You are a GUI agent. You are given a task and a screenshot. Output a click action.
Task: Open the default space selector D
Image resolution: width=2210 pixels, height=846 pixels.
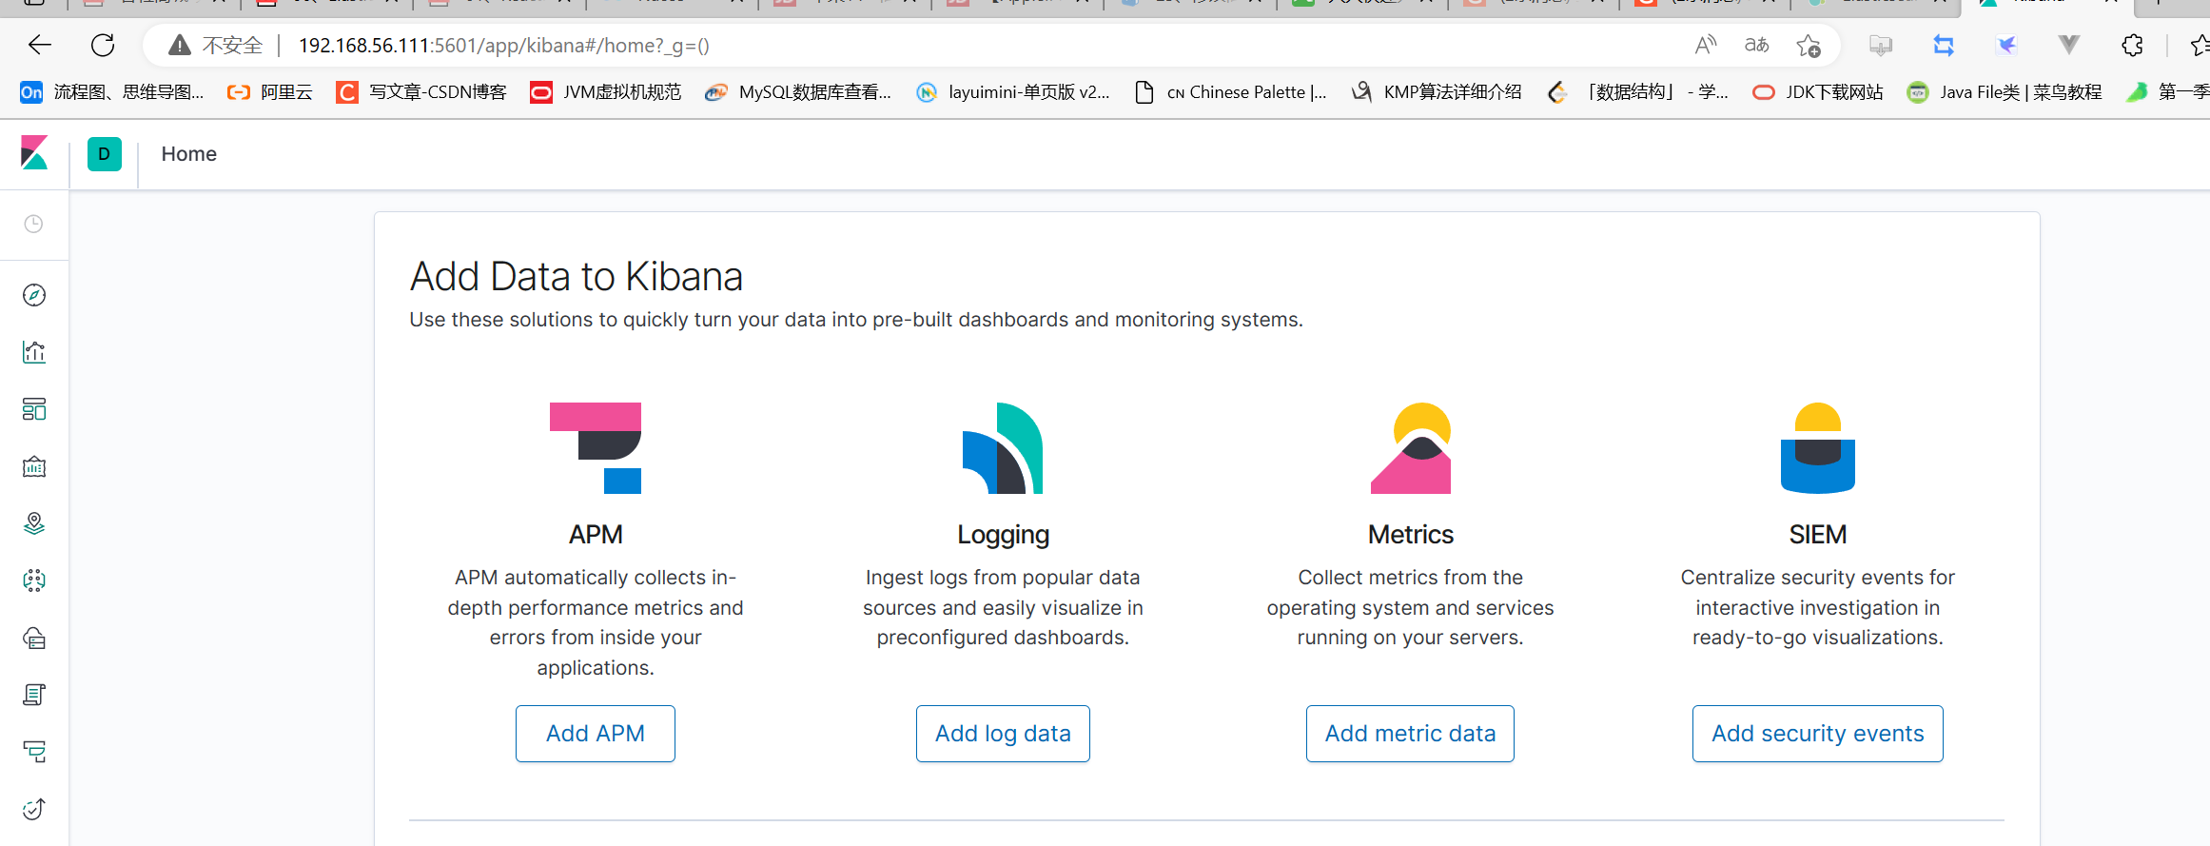104,153
